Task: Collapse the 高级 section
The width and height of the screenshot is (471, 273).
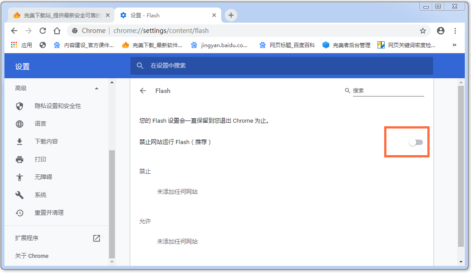Action: (x=97, y=88)
